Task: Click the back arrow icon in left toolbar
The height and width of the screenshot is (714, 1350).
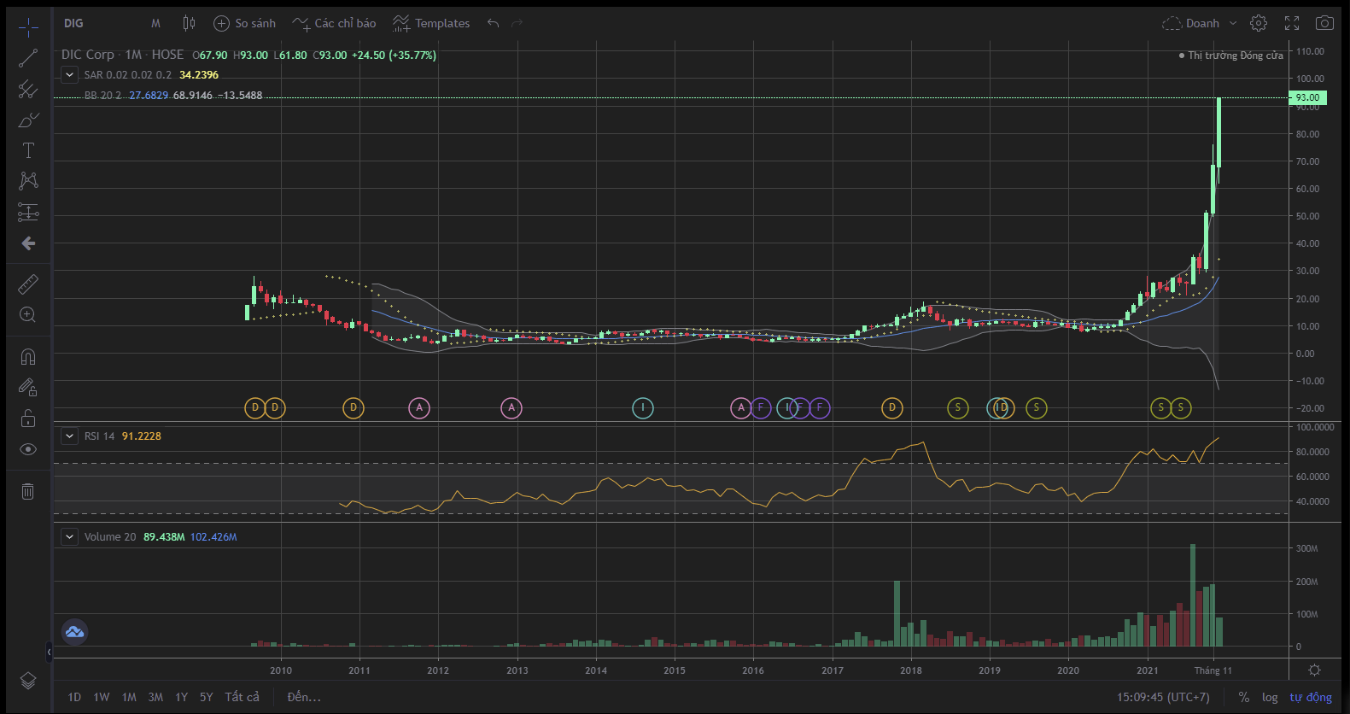Action: point(28,243)
